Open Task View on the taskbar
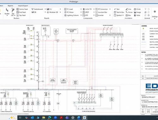The height and width of the screenshot is (120, 158). tap(20, 117)
